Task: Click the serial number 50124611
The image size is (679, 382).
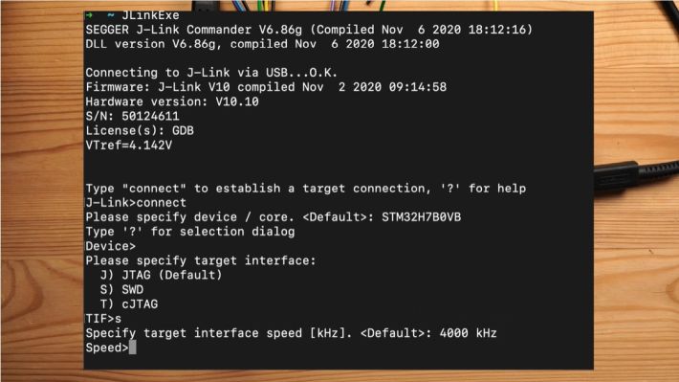Action: 150,116
